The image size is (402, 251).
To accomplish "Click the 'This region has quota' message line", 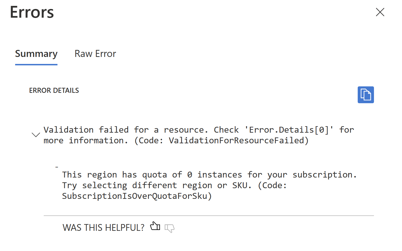I will (209, 174).
